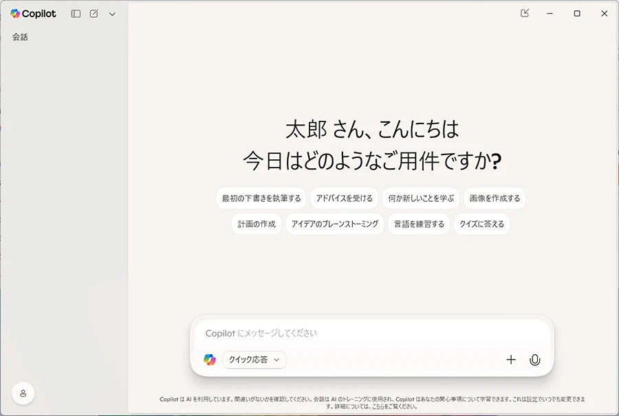This screenshot has width=619, height=416.
Task: Select the 画像を作成する suggestion
Action: [x=495, y=198]
